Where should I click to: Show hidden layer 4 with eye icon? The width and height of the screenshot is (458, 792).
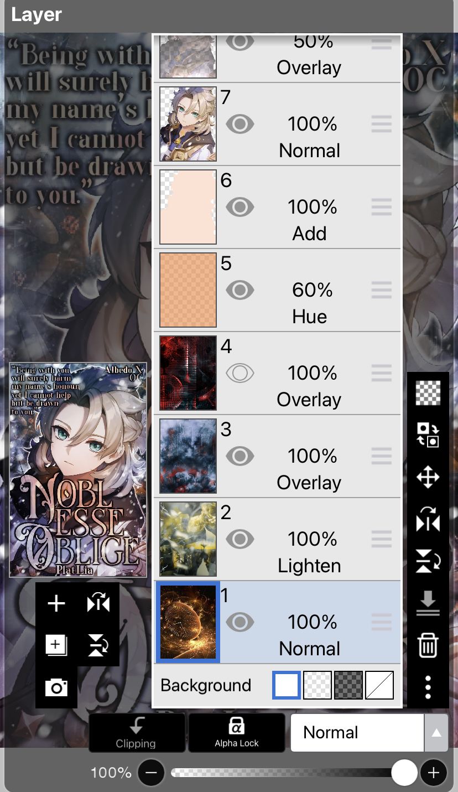point(240,374)
